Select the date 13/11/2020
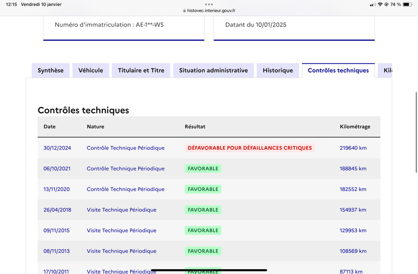418x274 pixels. click(56, 189)
